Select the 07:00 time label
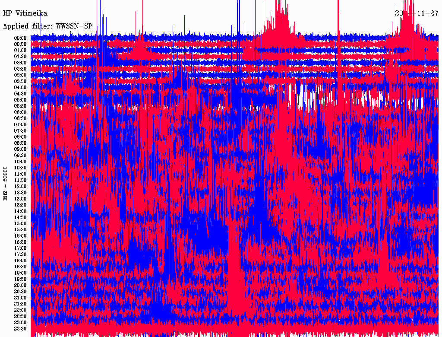 20,124
